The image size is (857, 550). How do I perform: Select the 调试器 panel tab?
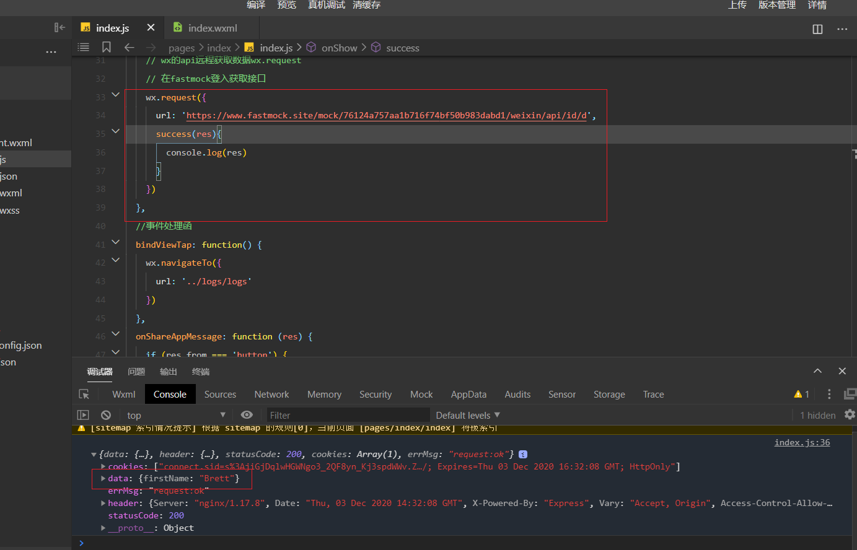pos(100,372)
